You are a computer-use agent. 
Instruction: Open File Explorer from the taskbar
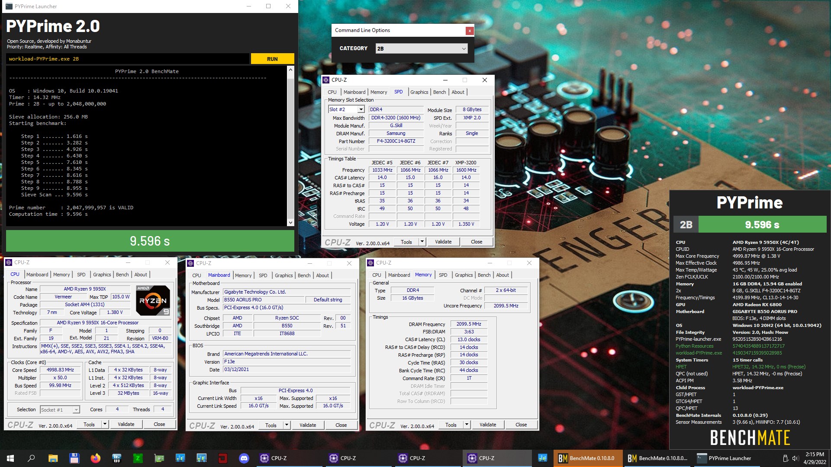click(x=54, y=458)
